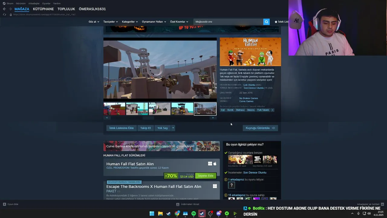387x218 pixels.
Task: Switch to the KÜTÜPHANE tab
Action: pyautogui.click(x=43, y=9)
